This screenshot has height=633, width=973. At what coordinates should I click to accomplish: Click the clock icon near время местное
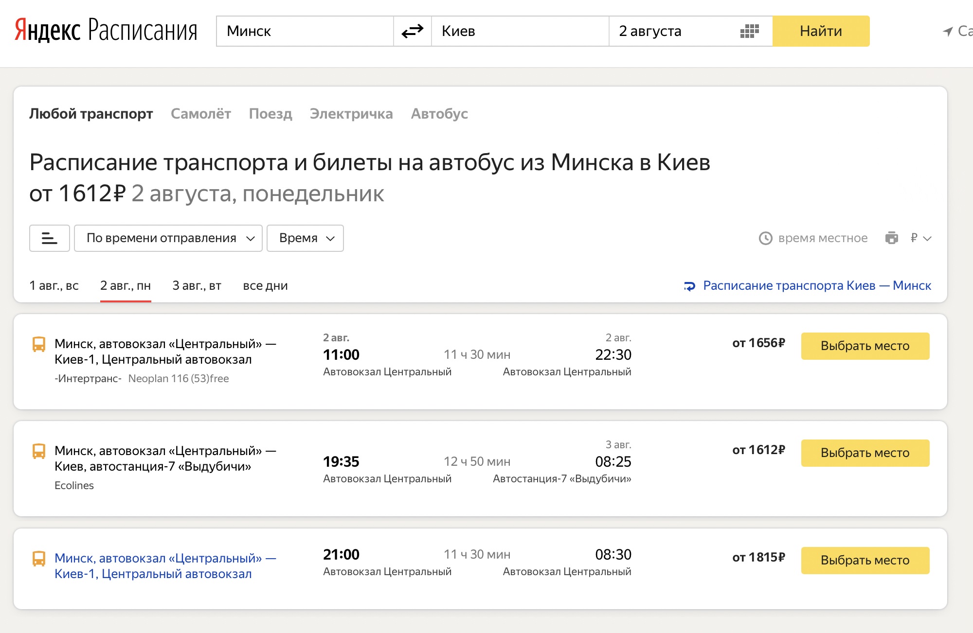tap(766, 238)
